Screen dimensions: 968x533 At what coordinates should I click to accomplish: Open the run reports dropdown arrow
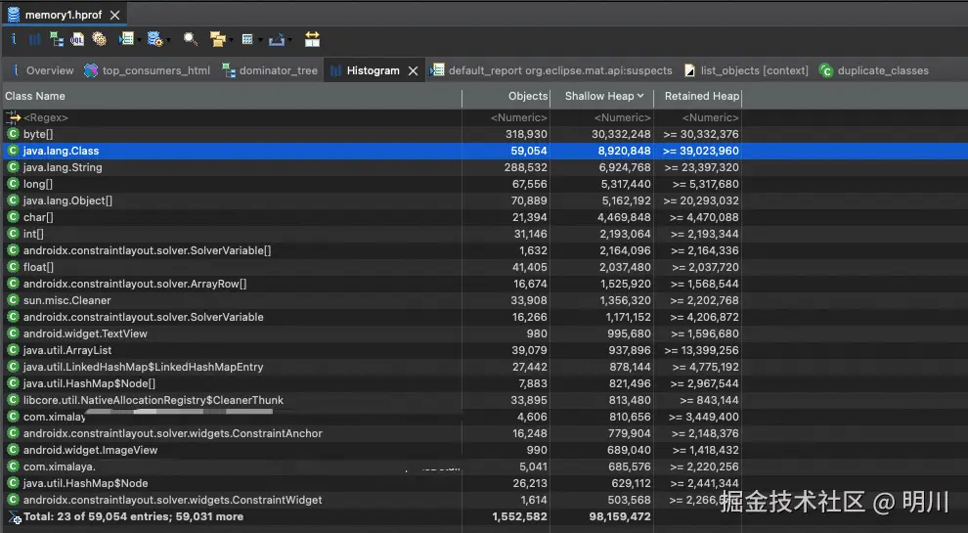(x=141, y=41)
